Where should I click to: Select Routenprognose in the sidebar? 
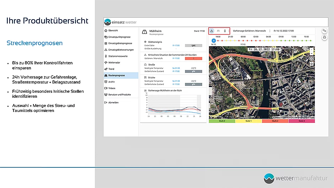[x=117, y=75]
